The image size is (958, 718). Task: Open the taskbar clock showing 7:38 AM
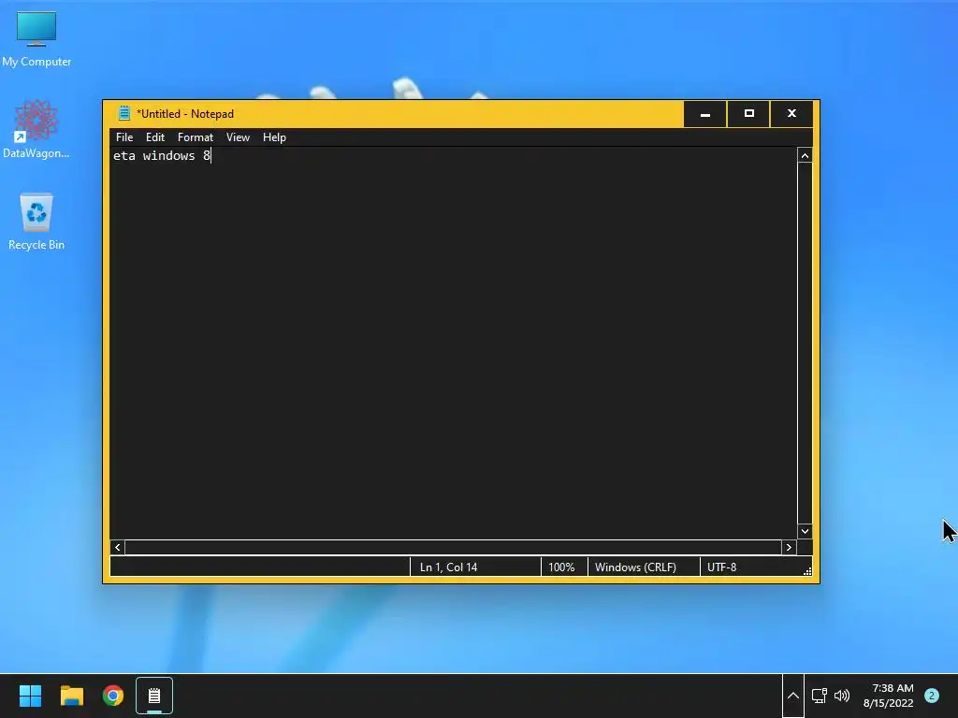coord(889,696)
